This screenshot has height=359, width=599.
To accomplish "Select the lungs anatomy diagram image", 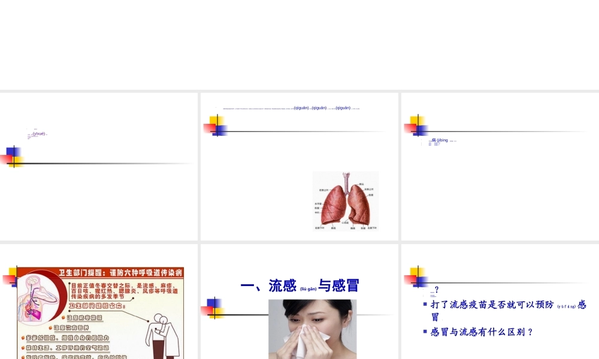I will (x=345, y=202).
